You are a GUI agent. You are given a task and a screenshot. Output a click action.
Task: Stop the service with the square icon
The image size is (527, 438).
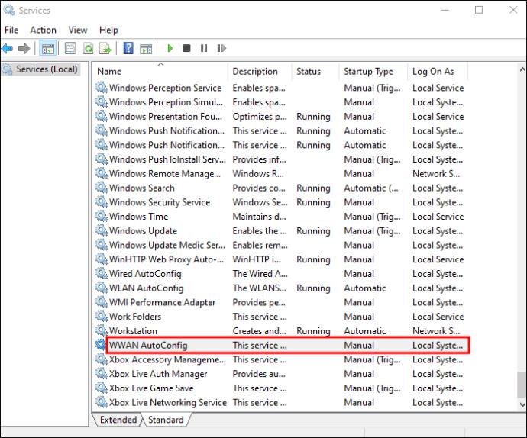point(186,48)
